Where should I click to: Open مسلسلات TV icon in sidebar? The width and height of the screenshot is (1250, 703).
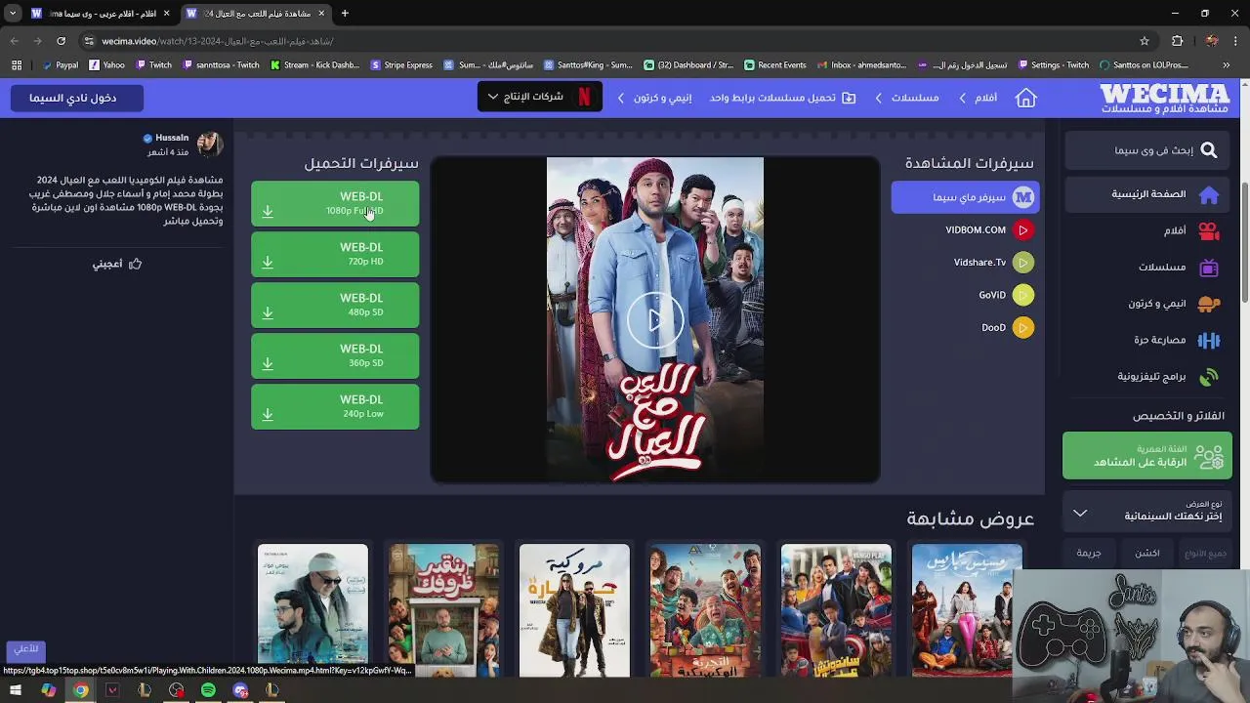1209,268
